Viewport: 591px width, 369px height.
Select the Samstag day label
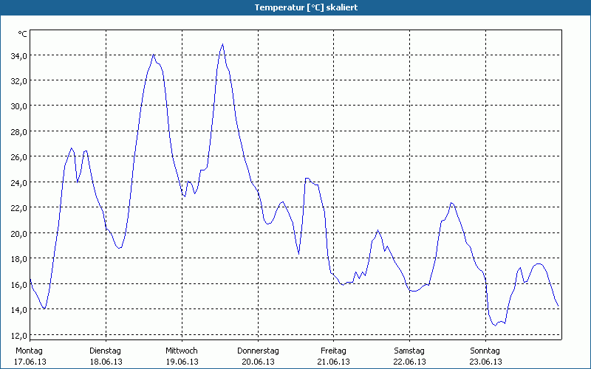coord(409,351)
